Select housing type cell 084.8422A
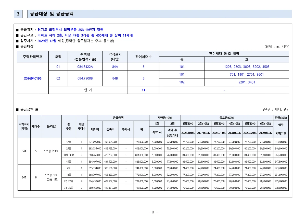 point(85,67)
